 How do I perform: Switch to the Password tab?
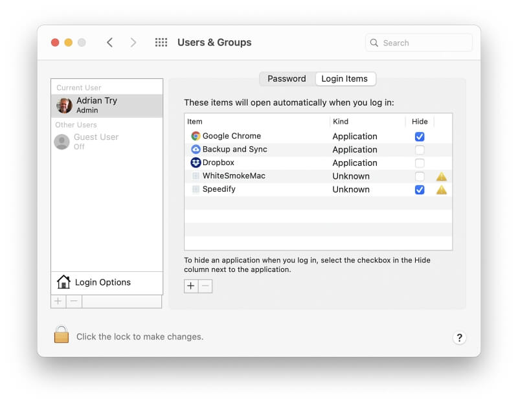click(x=287, y=79)
